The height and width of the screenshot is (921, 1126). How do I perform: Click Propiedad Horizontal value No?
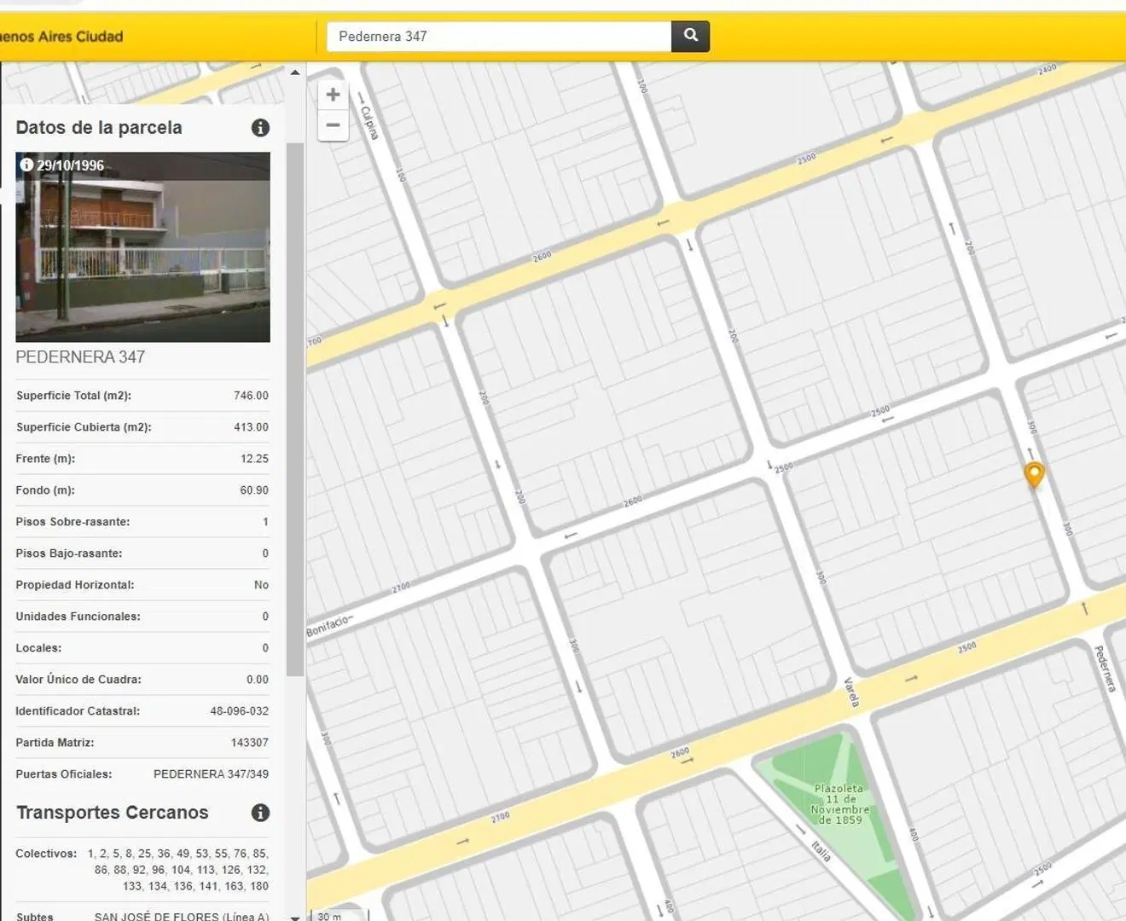pyautogui.click(x=261, y=585)
